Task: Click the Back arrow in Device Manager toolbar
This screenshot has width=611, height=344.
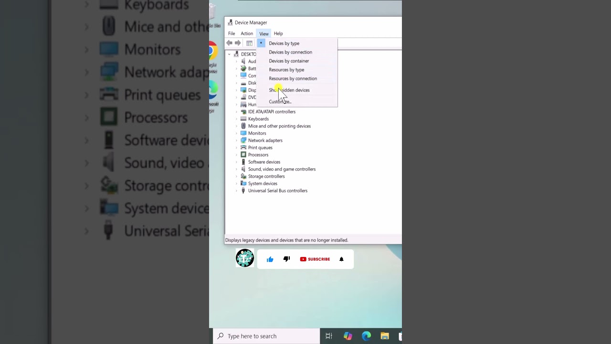Action: pyautogui.click(x=229, y=43)
